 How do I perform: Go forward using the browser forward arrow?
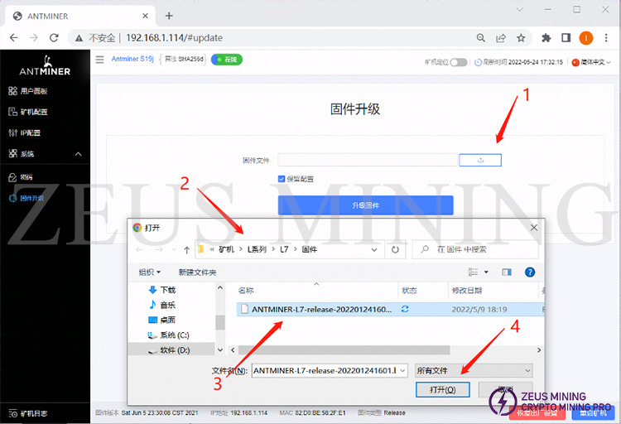coord(34,37)
